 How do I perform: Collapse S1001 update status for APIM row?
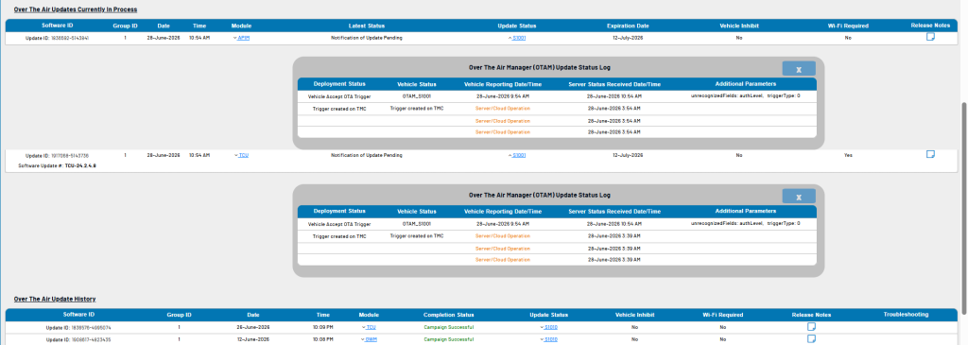point(517,38)
